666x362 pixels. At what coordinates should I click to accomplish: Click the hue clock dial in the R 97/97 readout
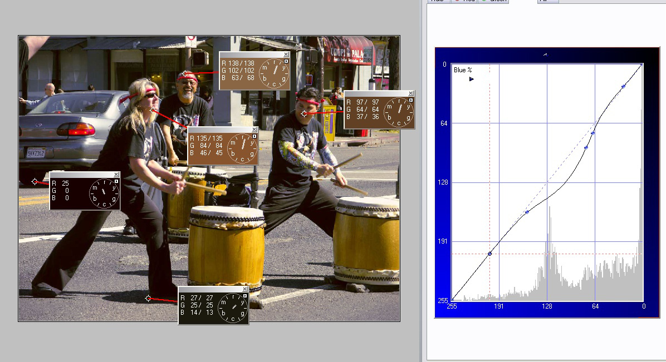(398, 112)
